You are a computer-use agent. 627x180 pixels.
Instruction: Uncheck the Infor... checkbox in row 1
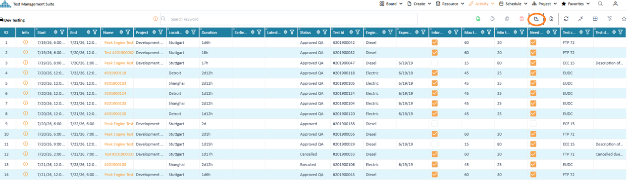434,42
